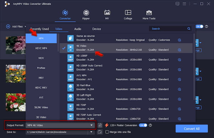Switch to Recently Used tab
The height and width of the screenshot is (138, 214).
pyautogui.click(x=40, y=29)
